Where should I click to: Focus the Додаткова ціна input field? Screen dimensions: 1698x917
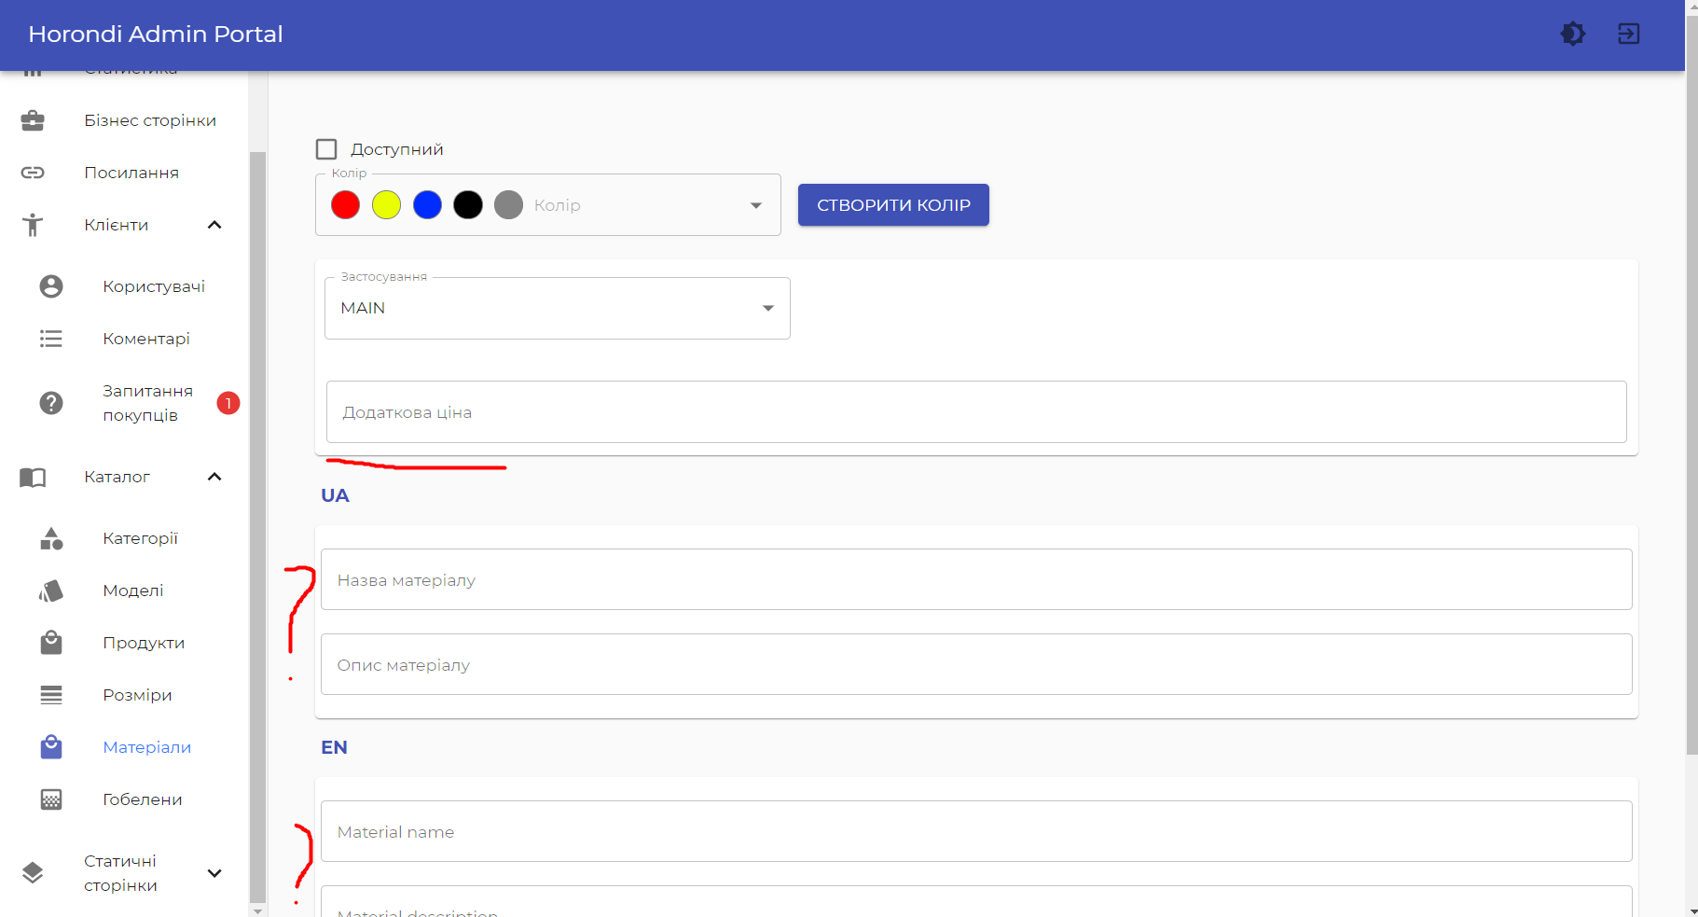tap(976, 412)
